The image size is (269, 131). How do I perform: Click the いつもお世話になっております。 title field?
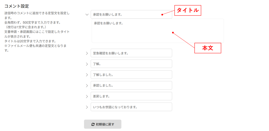tap(131, 107)
